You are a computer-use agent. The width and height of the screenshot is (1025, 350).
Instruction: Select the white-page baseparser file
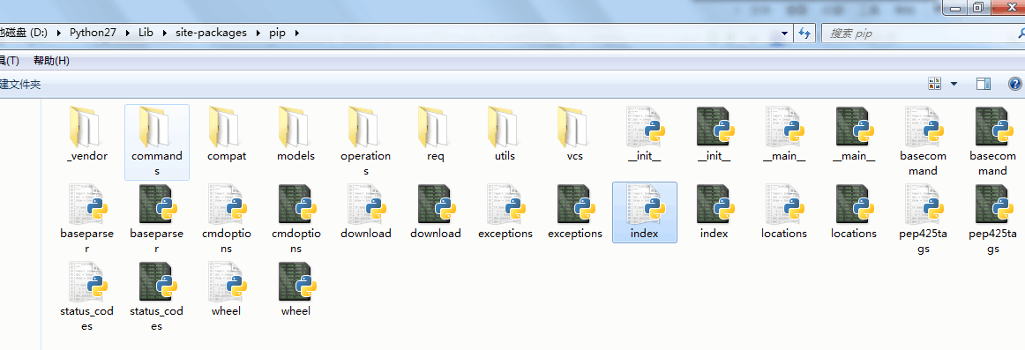click(87, 219)
